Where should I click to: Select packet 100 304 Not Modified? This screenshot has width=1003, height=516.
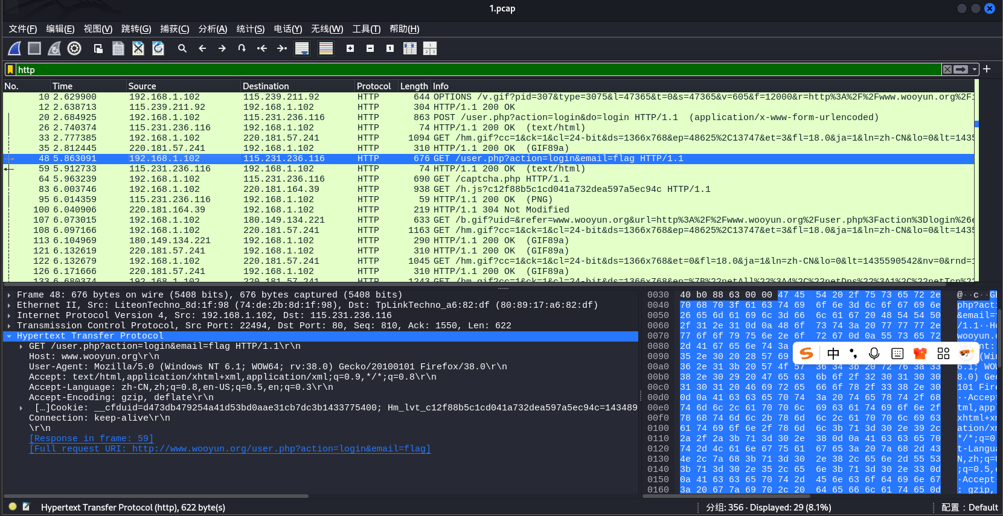tap(489, 210)
